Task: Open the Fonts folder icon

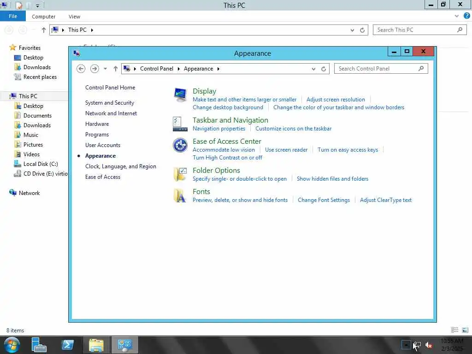Action: [180, 195]
